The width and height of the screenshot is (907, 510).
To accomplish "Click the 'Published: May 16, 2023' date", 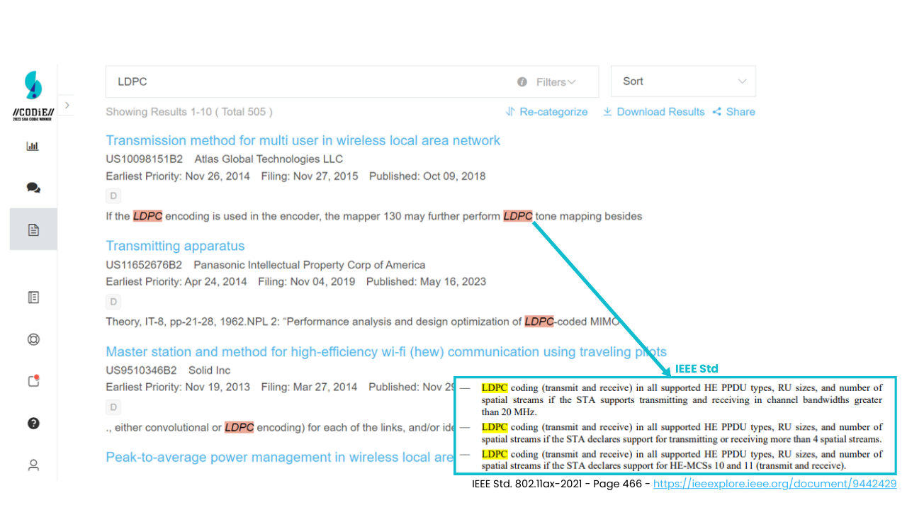I will click(x=426, y=281).
